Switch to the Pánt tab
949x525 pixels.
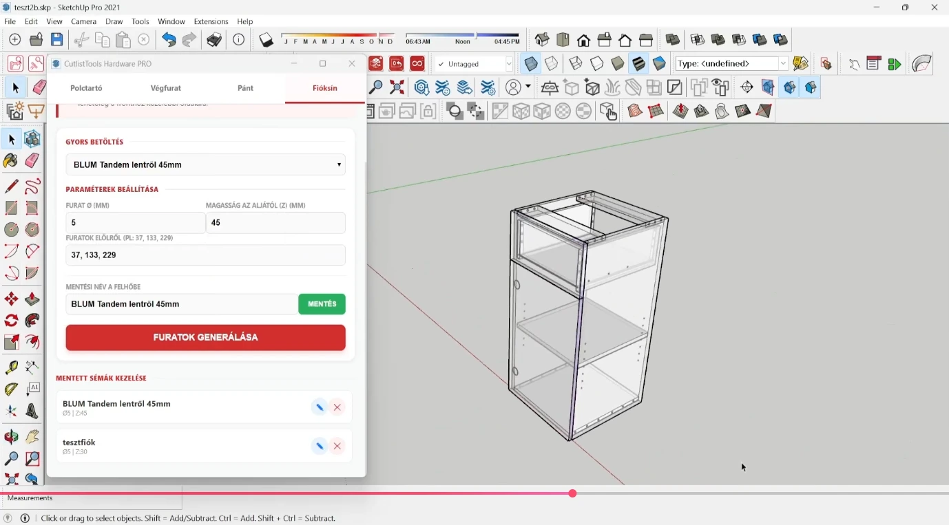[246, 88]
